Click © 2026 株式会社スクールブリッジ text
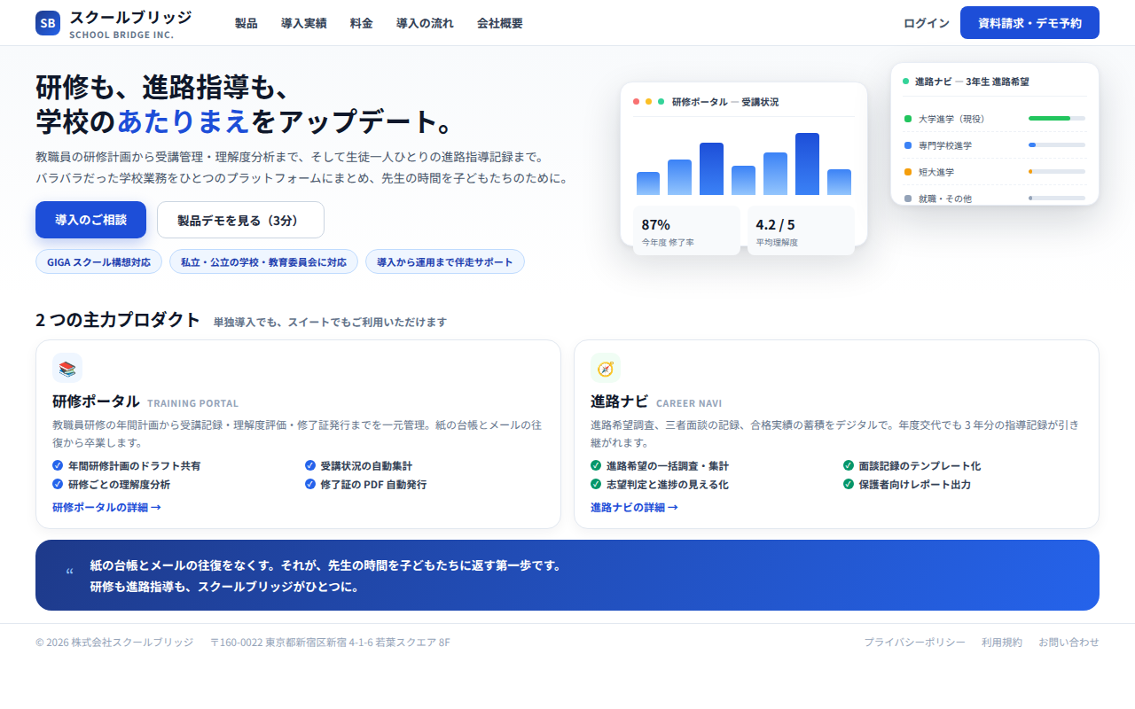 click(x=114, y=642)
